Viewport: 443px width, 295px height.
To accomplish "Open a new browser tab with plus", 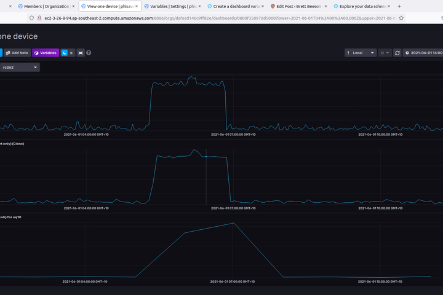I will (399, 6).
